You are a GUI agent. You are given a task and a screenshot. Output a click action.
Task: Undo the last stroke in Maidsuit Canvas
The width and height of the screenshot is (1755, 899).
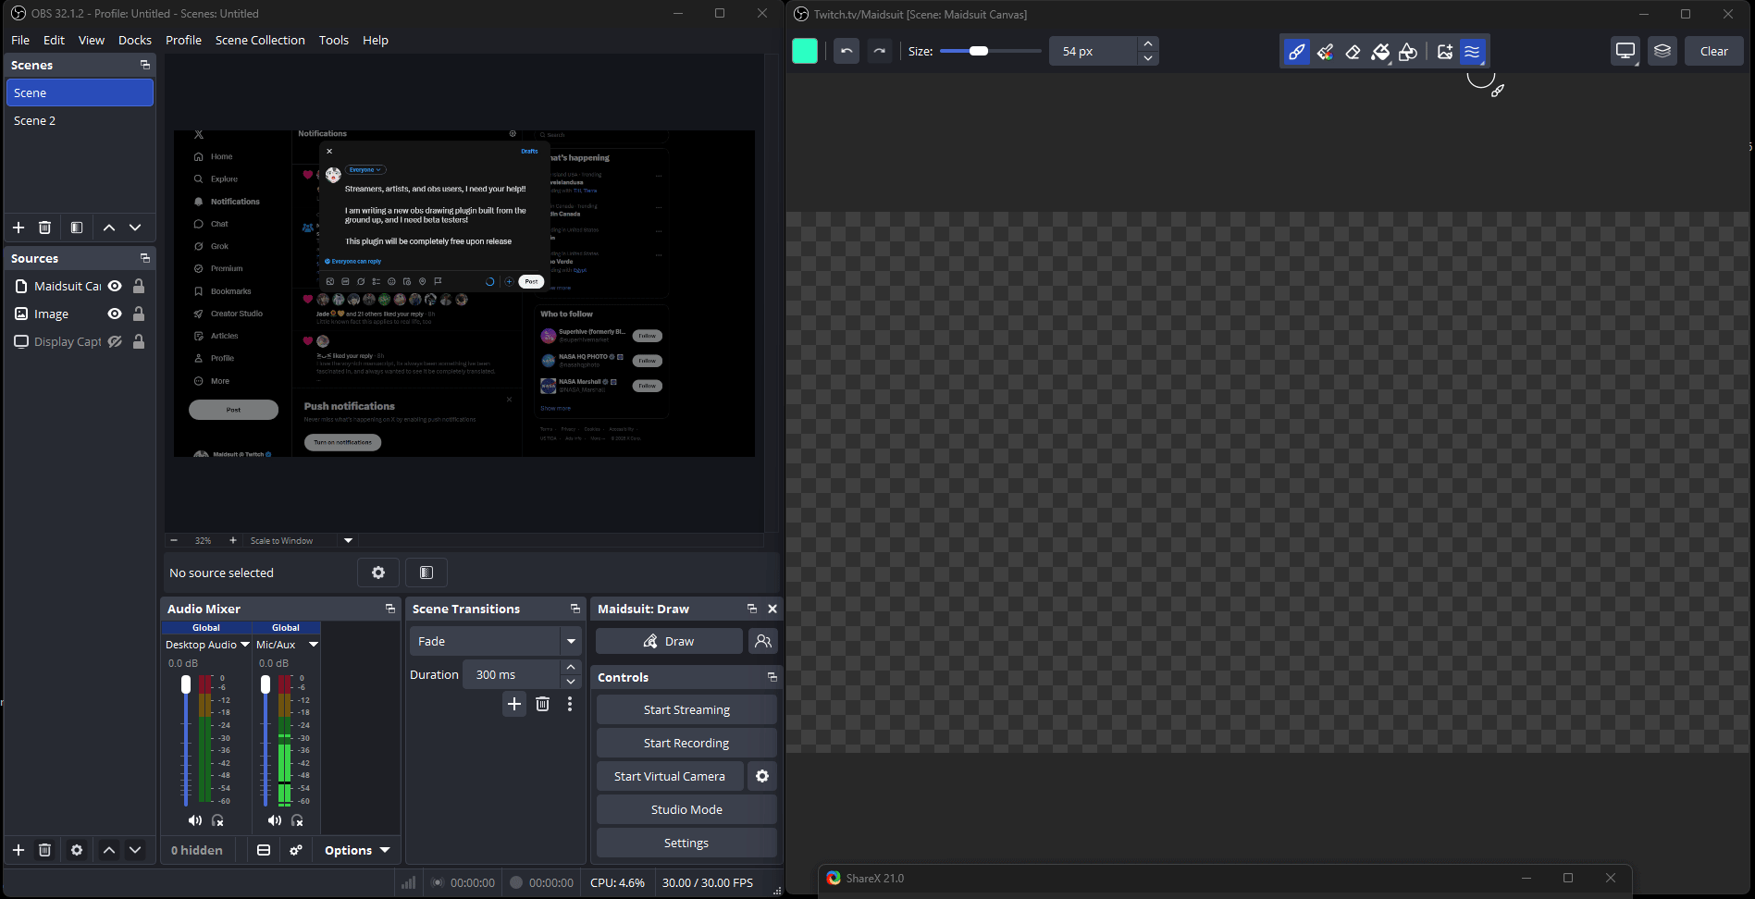point(847,51)
